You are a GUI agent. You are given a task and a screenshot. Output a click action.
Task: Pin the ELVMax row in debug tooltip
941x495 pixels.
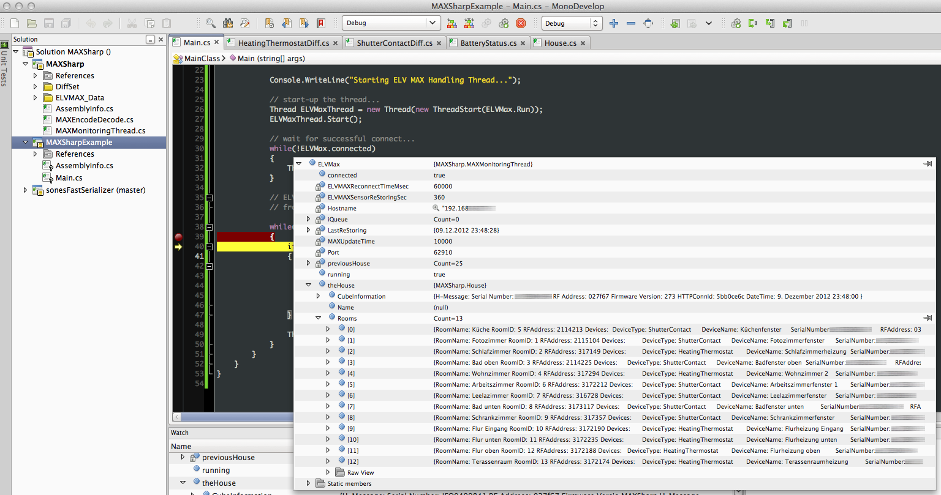[x=928, y=164]
